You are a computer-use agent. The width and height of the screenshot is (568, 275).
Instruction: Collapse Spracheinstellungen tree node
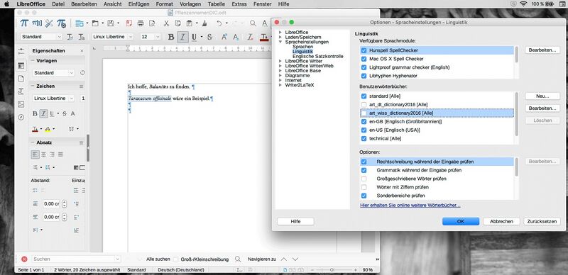point(280,42)
